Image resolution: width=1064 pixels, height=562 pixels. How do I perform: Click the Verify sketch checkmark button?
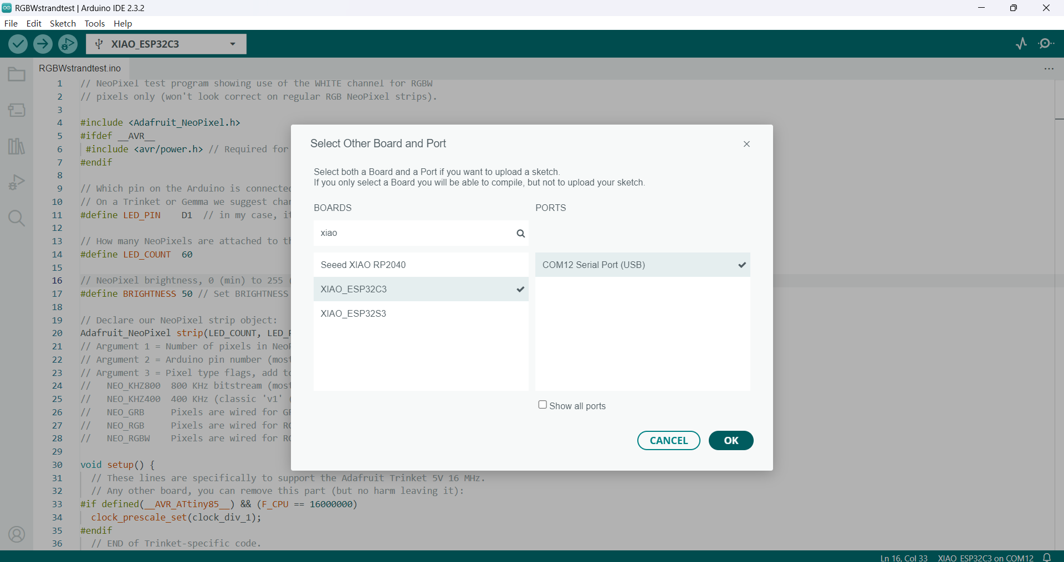pos(18,44)
